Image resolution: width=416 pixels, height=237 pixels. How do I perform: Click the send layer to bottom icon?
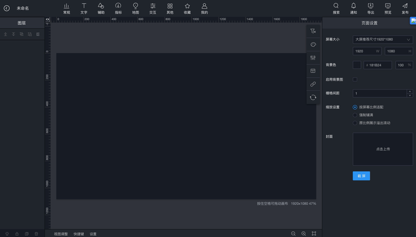coord(29,34)
